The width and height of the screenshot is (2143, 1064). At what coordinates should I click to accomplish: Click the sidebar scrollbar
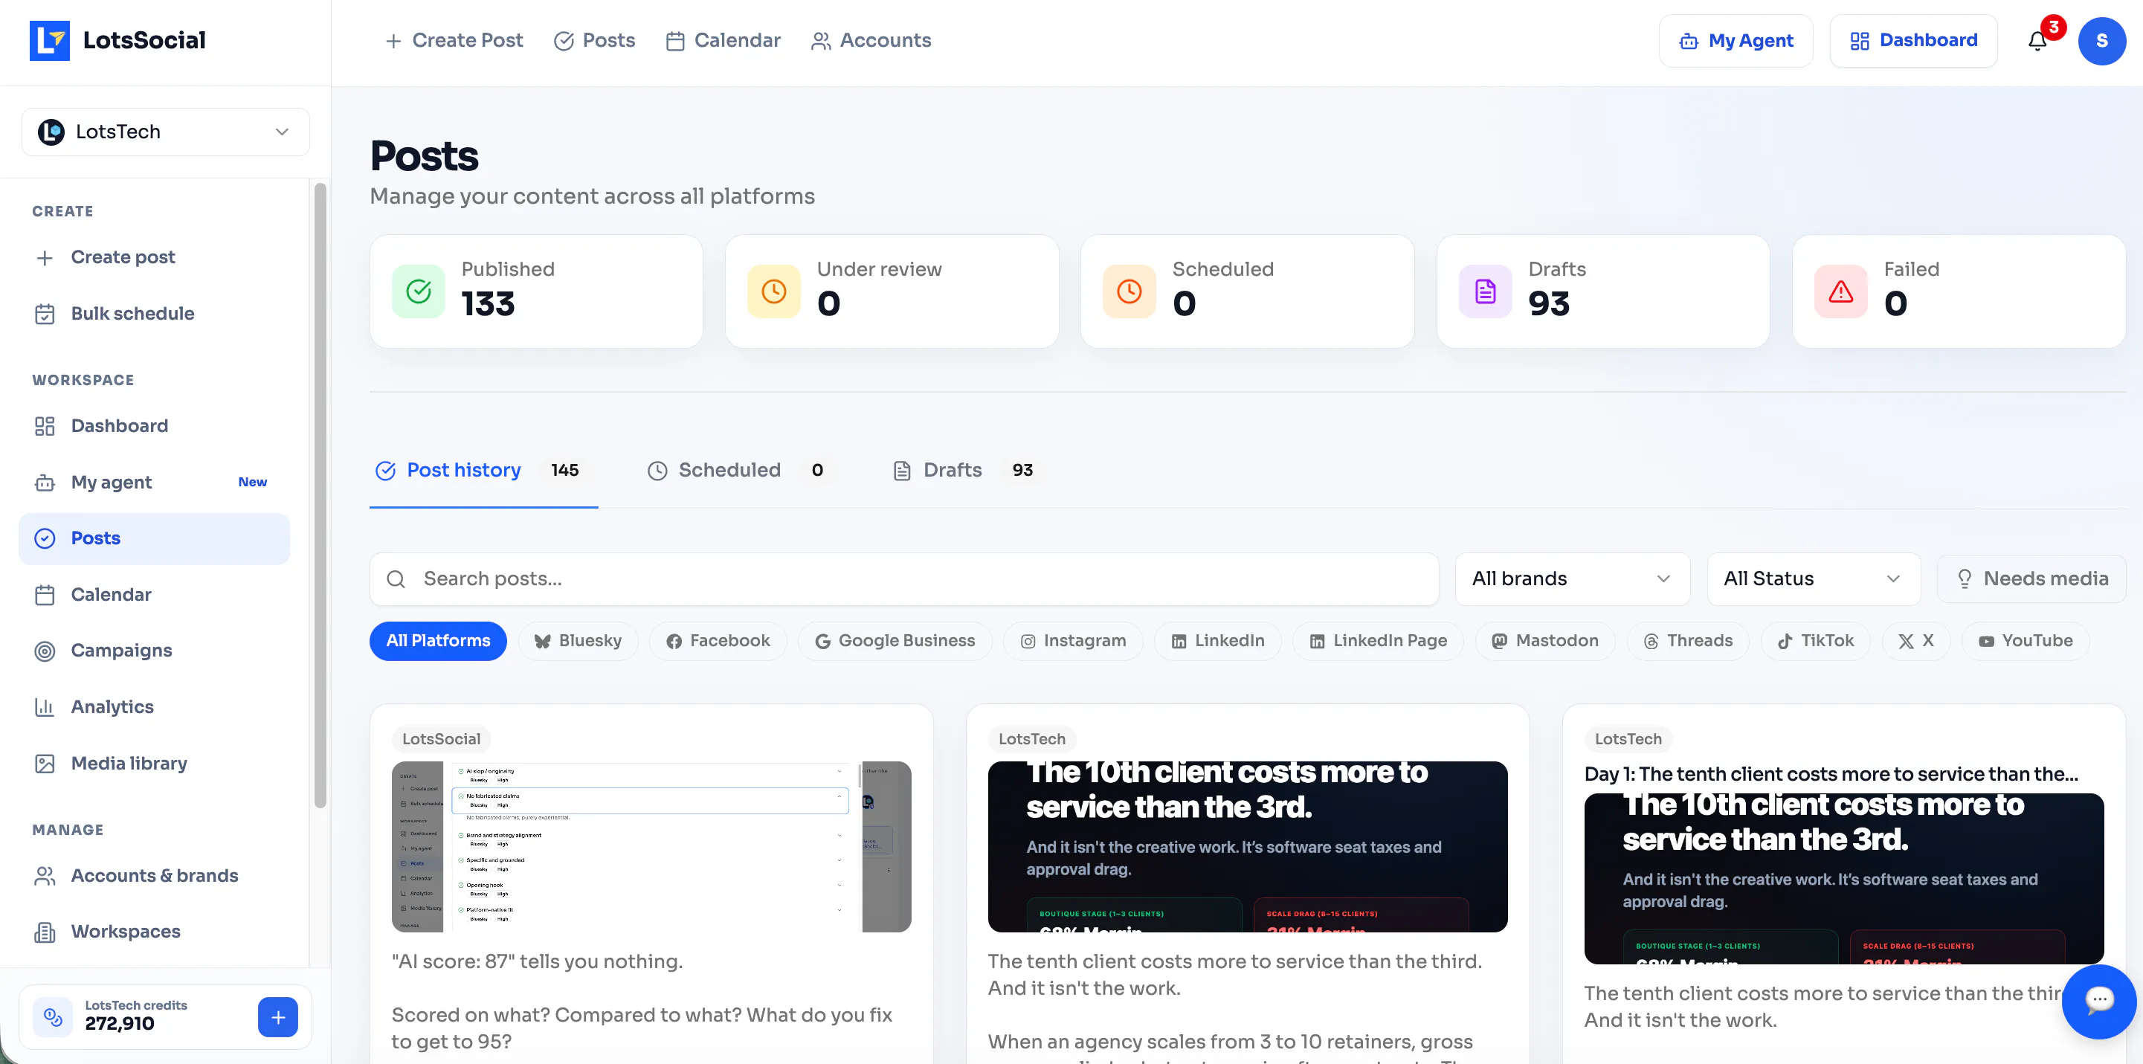click(x=320, y=495)
